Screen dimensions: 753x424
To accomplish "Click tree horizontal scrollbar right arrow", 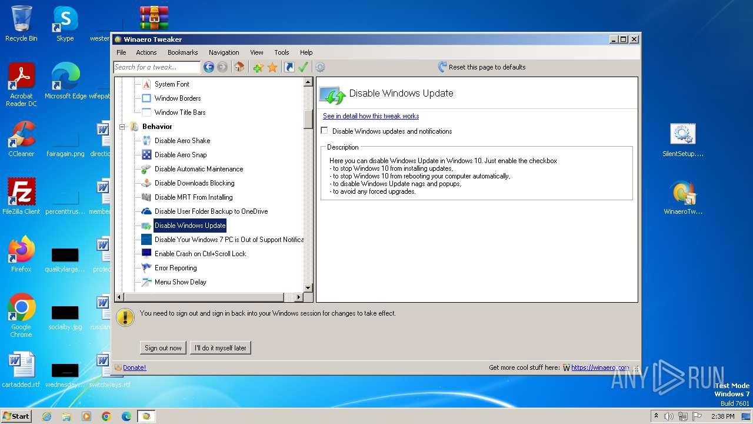I will (298, 297).
